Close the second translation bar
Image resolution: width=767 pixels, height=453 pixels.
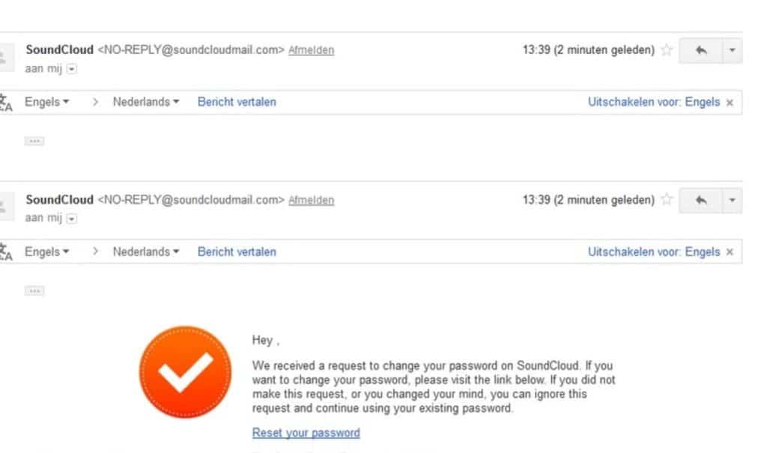tap(730, 252)
